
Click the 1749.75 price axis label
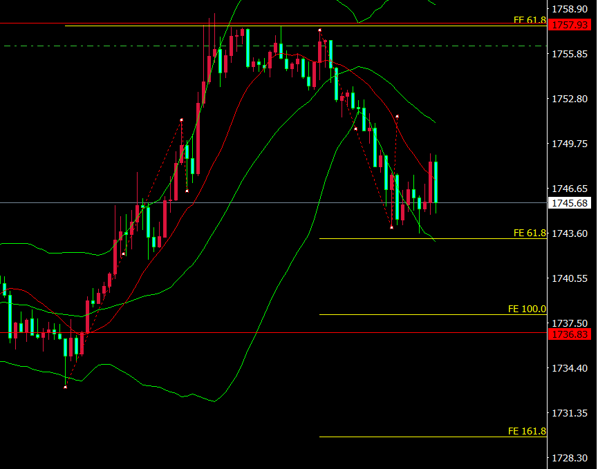click(570, 144)
